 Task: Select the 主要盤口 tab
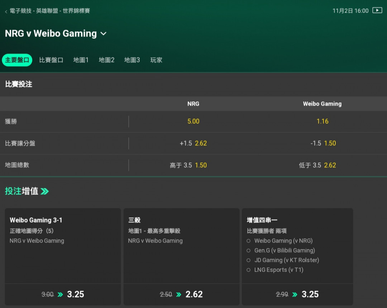pos(17,60)
